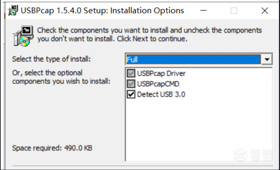280x170 pixels.
Task: Select the USBPcapCMD component label
Action: pyautogui.click(x=158, y=84)
